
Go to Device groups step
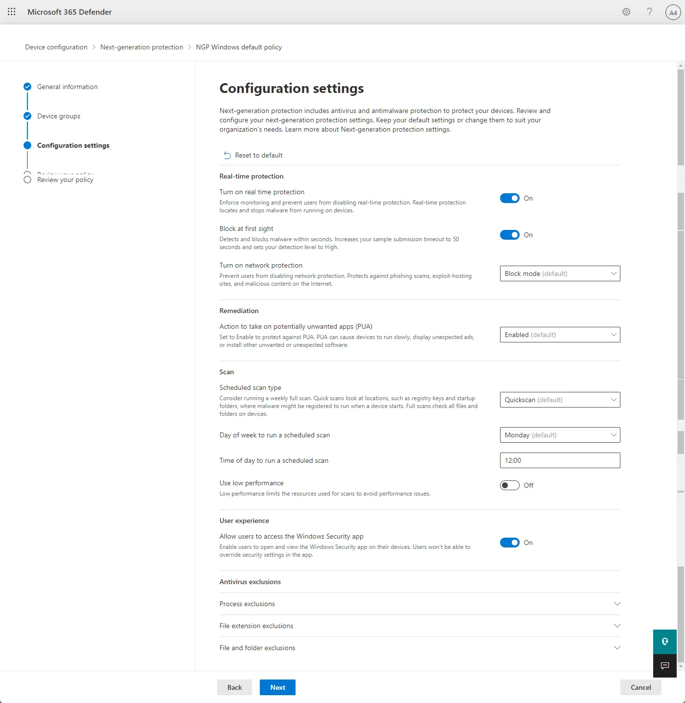[59, 116]
